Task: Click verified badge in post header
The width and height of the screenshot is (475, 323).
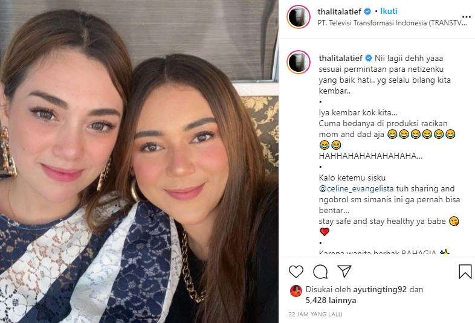Action: tap(367, 11)
